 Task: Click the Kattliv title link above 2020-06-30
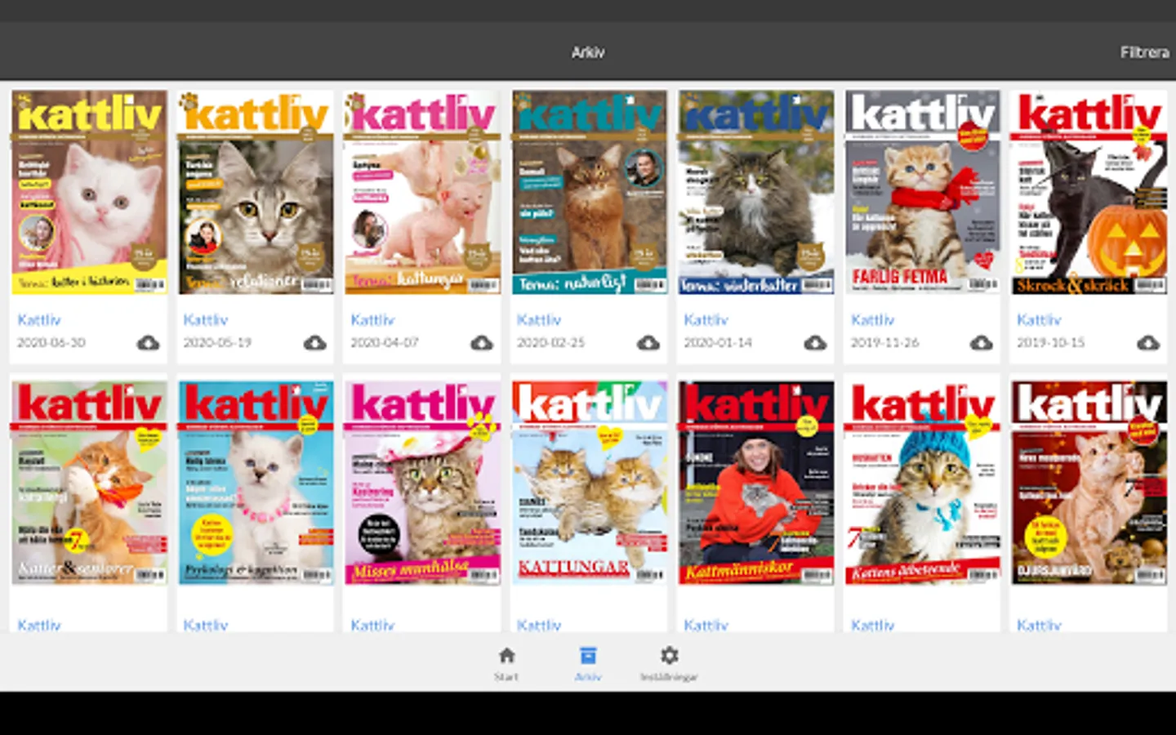tap(39, 319)
